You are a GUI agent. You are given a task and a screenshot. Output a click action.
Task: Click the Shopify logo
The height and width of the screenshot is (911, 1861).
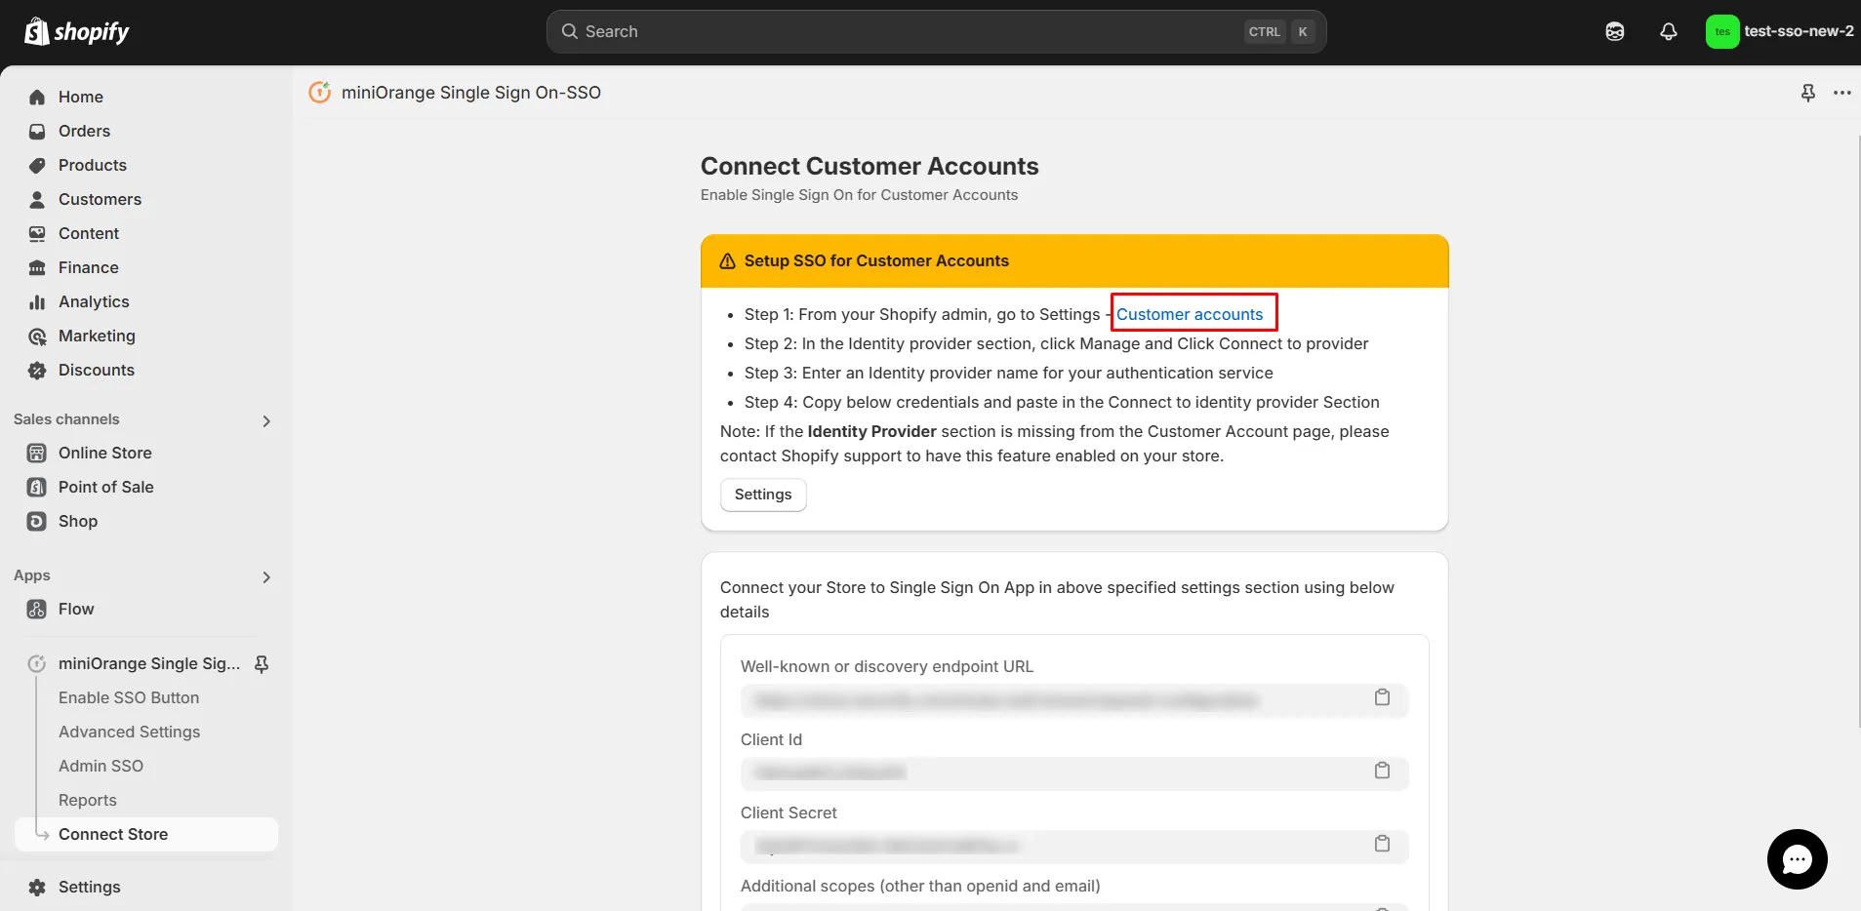(x=76, y=31)
